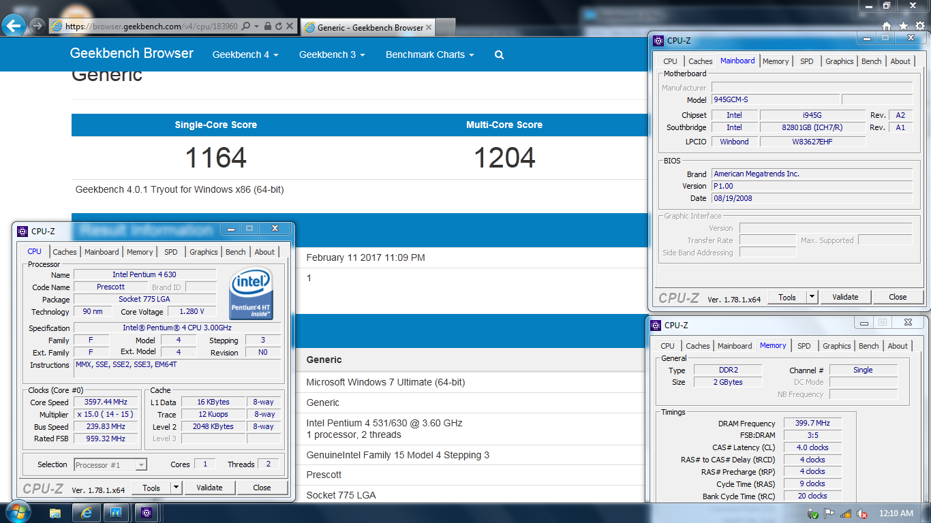Click the Core Speed value 3597.44 MHz

[x=105, y=402]
